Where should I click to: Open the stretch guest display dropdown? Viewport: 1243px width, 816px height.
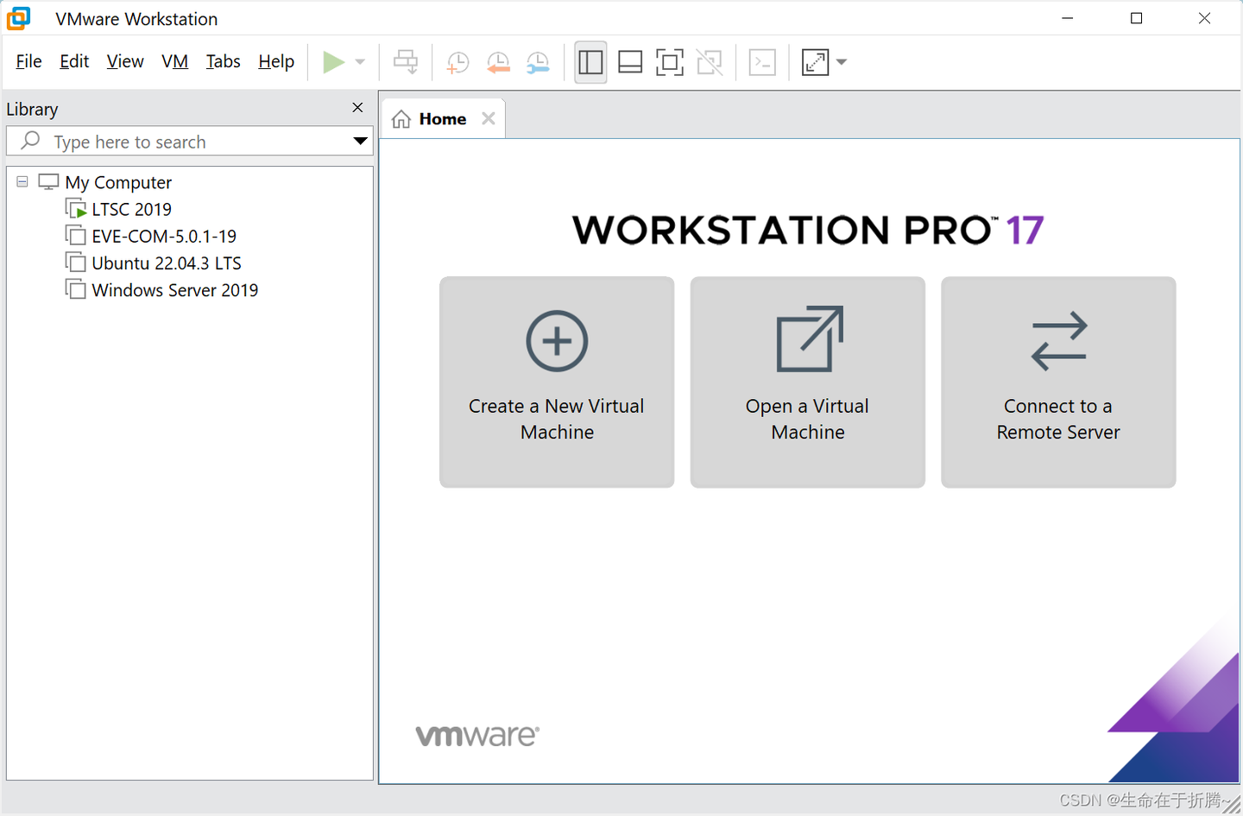pyautogui.click(x=842, y=62)
